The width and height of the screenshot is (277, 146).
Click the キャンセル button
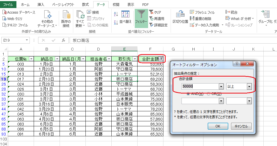pos(241,126)
